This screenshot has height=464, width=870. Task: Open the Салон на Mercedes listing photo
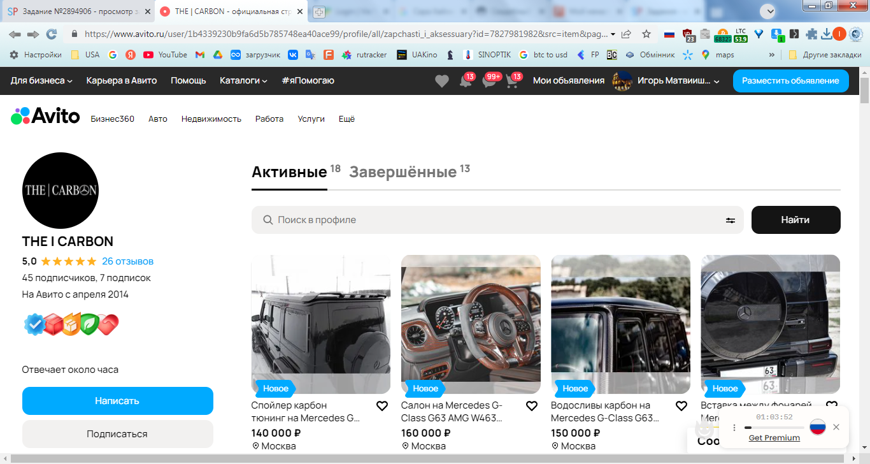(x=471, y=324)
